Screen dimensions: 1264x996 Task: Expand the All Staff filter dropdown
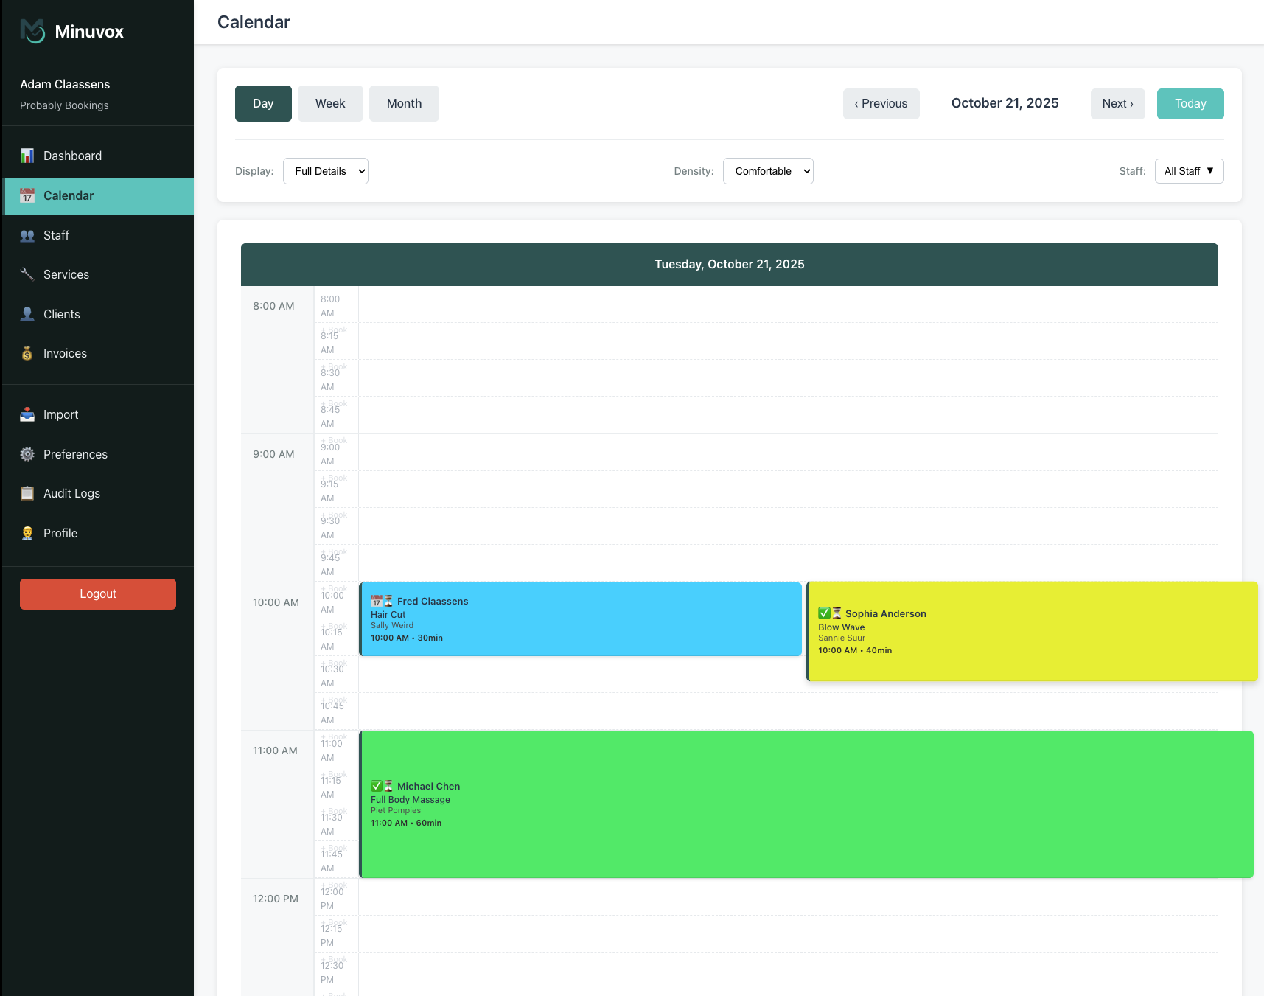(x=1188, y=171)
